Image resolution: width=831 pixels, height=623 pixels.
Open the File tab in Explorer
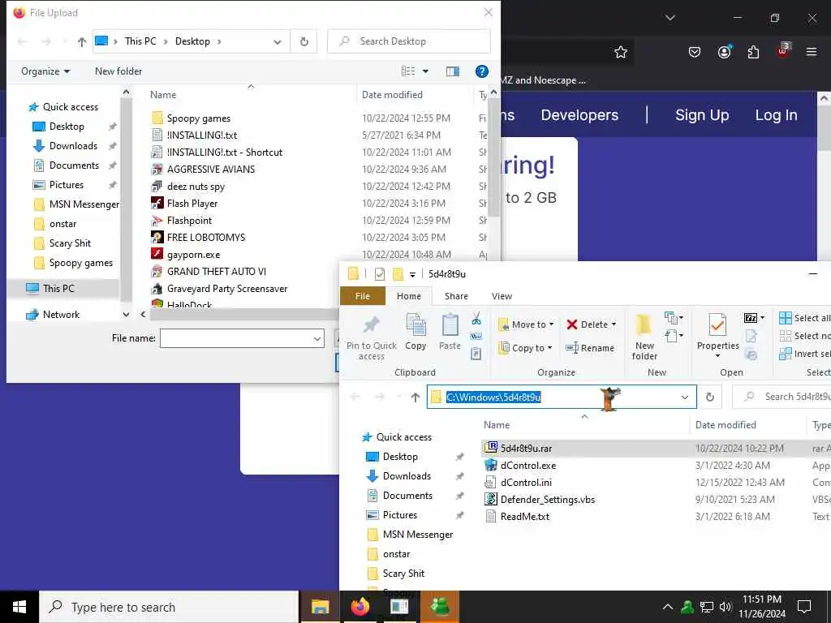pyautogui.click(x=363, y=296)
